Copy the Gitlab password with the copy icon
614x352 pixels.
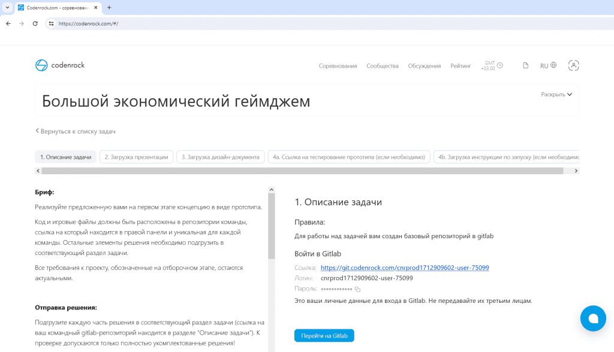(358, 289)
